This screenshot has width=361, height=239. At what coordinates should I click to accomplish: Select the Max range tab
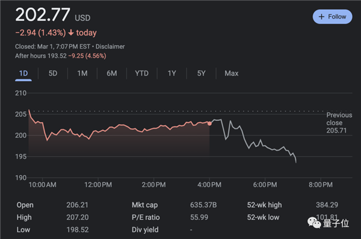pos(232,73)
